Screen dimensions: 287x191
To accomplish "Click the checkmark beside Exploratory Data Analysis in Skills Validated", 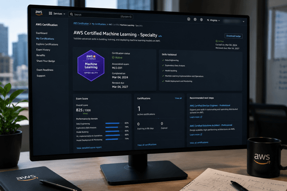I will click(163, 65).
